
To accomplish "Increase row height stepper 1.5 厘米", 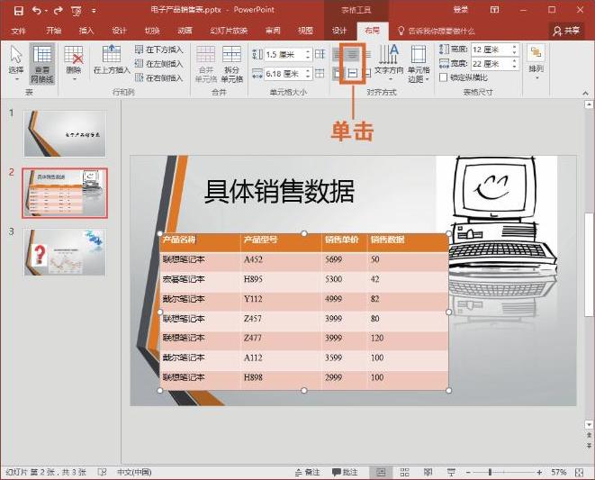I will pos(308,51).
